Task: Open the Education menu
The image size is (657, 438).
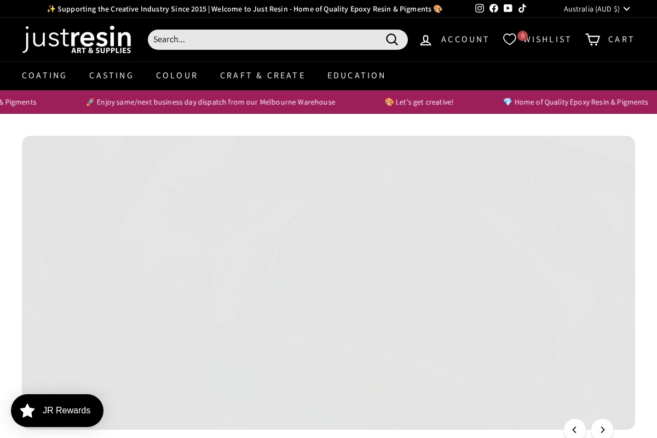Action: 356,76
